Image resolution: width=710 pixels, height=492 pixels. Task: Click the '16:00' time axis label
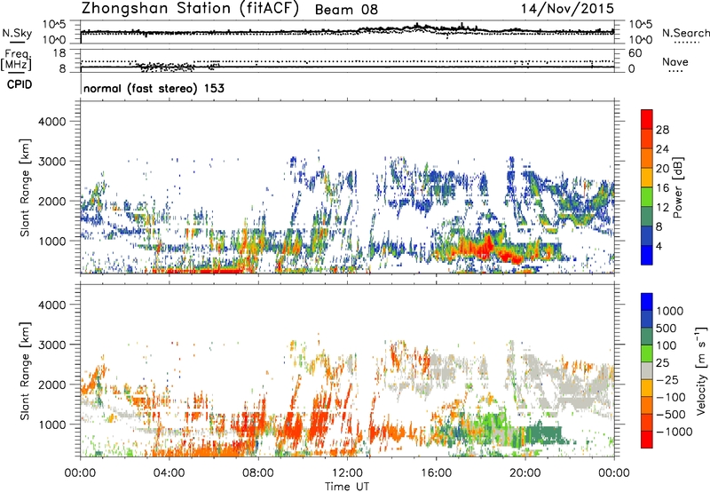click(x=436, y=473)
